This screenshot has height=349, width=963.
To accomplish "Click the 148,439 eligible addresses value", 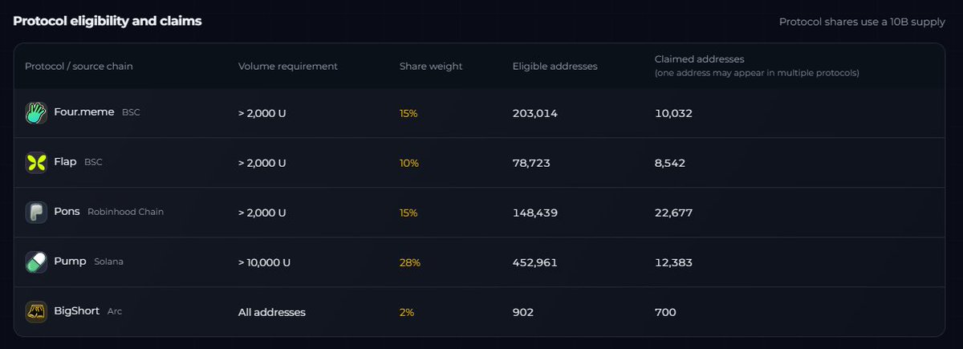I will click(534, 213).
